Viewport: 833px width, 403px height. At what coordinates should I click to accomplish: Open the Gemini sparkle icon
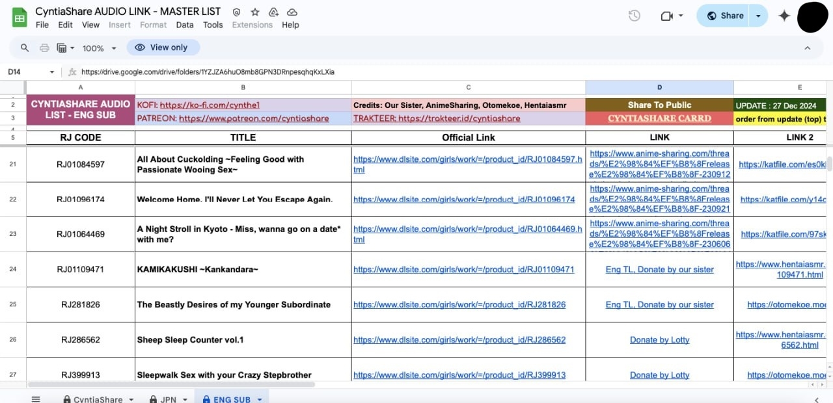(784, 16)
